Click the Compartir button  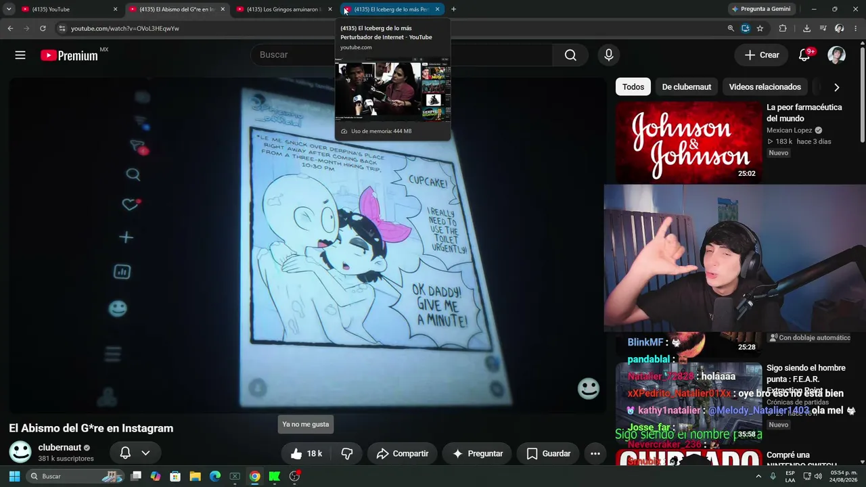click(403, 454)
